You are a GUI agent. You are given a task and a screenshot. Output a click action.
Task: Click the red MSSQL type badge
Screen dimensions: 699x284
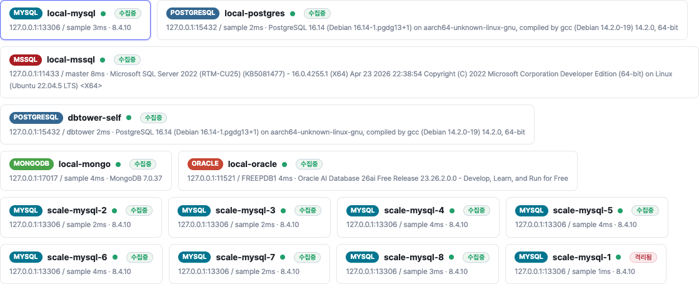pyautogui.click(x=26, y=60)
